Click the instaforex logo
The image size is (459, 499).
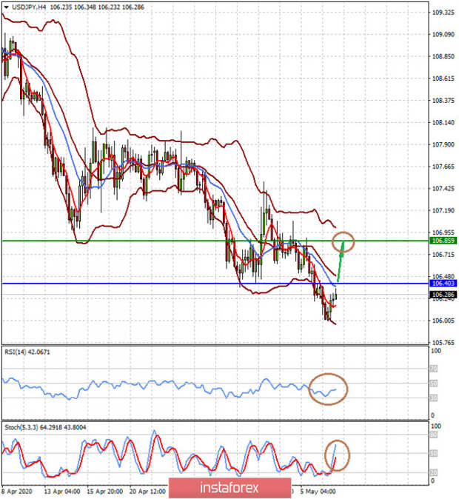coord(228,489)
